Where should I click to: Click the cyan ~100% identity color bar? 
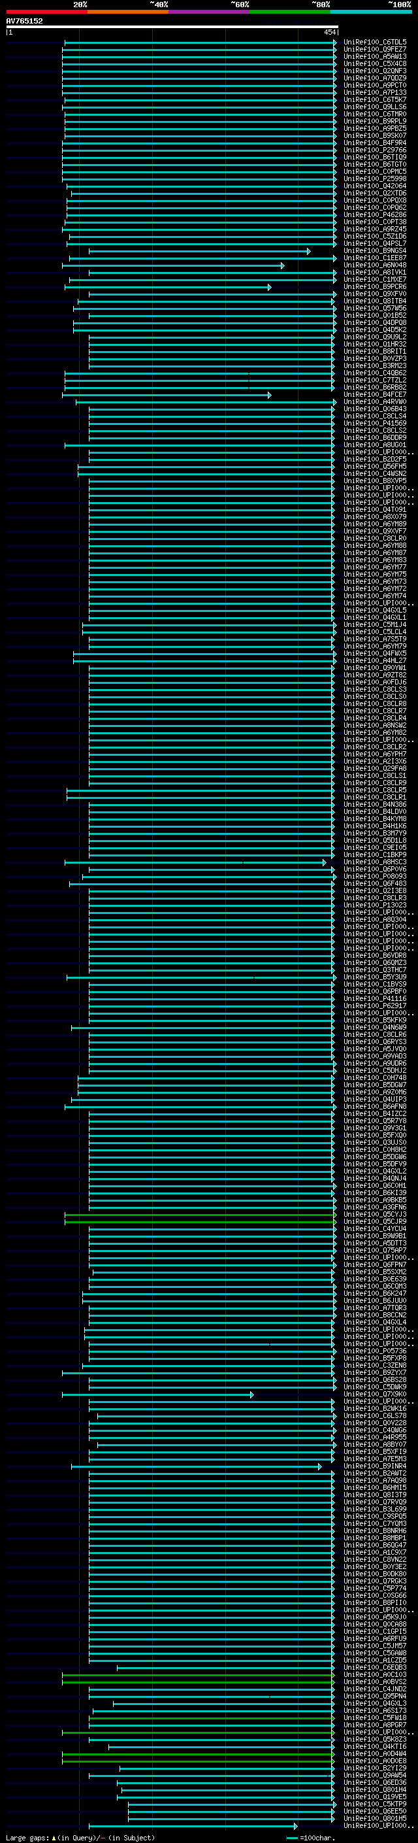point(371,12)
